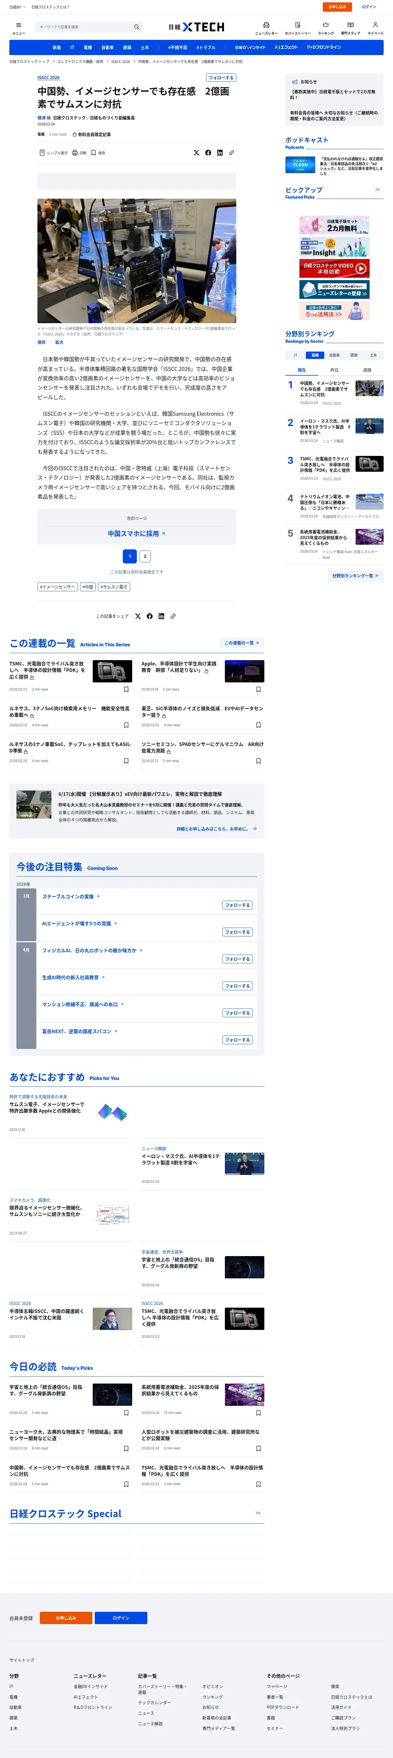Click the #イメージセンサー tag

57,587
